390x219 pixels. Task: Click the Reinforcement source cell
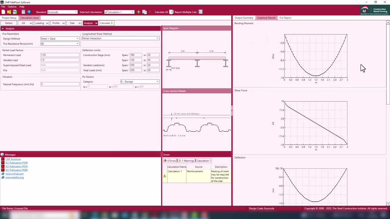198,176
